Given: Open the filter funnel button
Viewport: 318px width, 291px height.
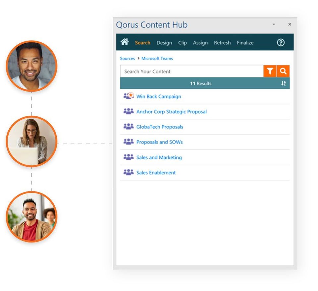Looking at the screenshot, I should point(270,71).
